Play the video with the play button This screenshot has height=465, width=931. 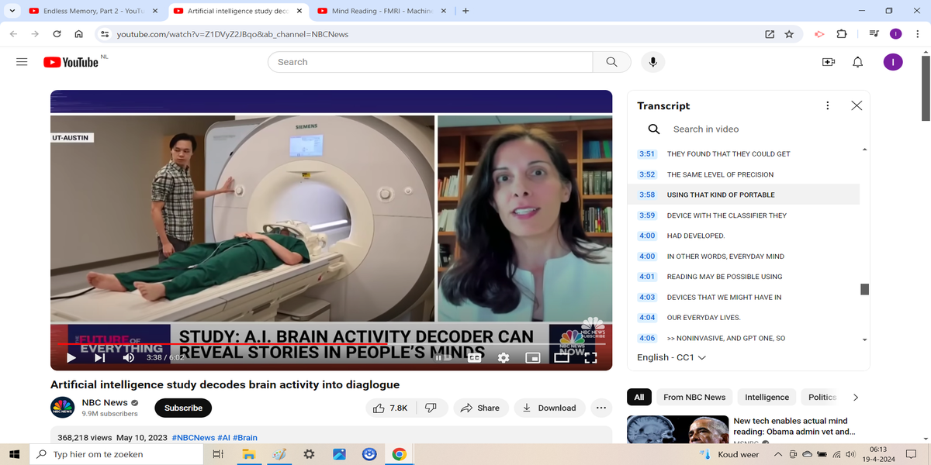[x=71, y=357]
